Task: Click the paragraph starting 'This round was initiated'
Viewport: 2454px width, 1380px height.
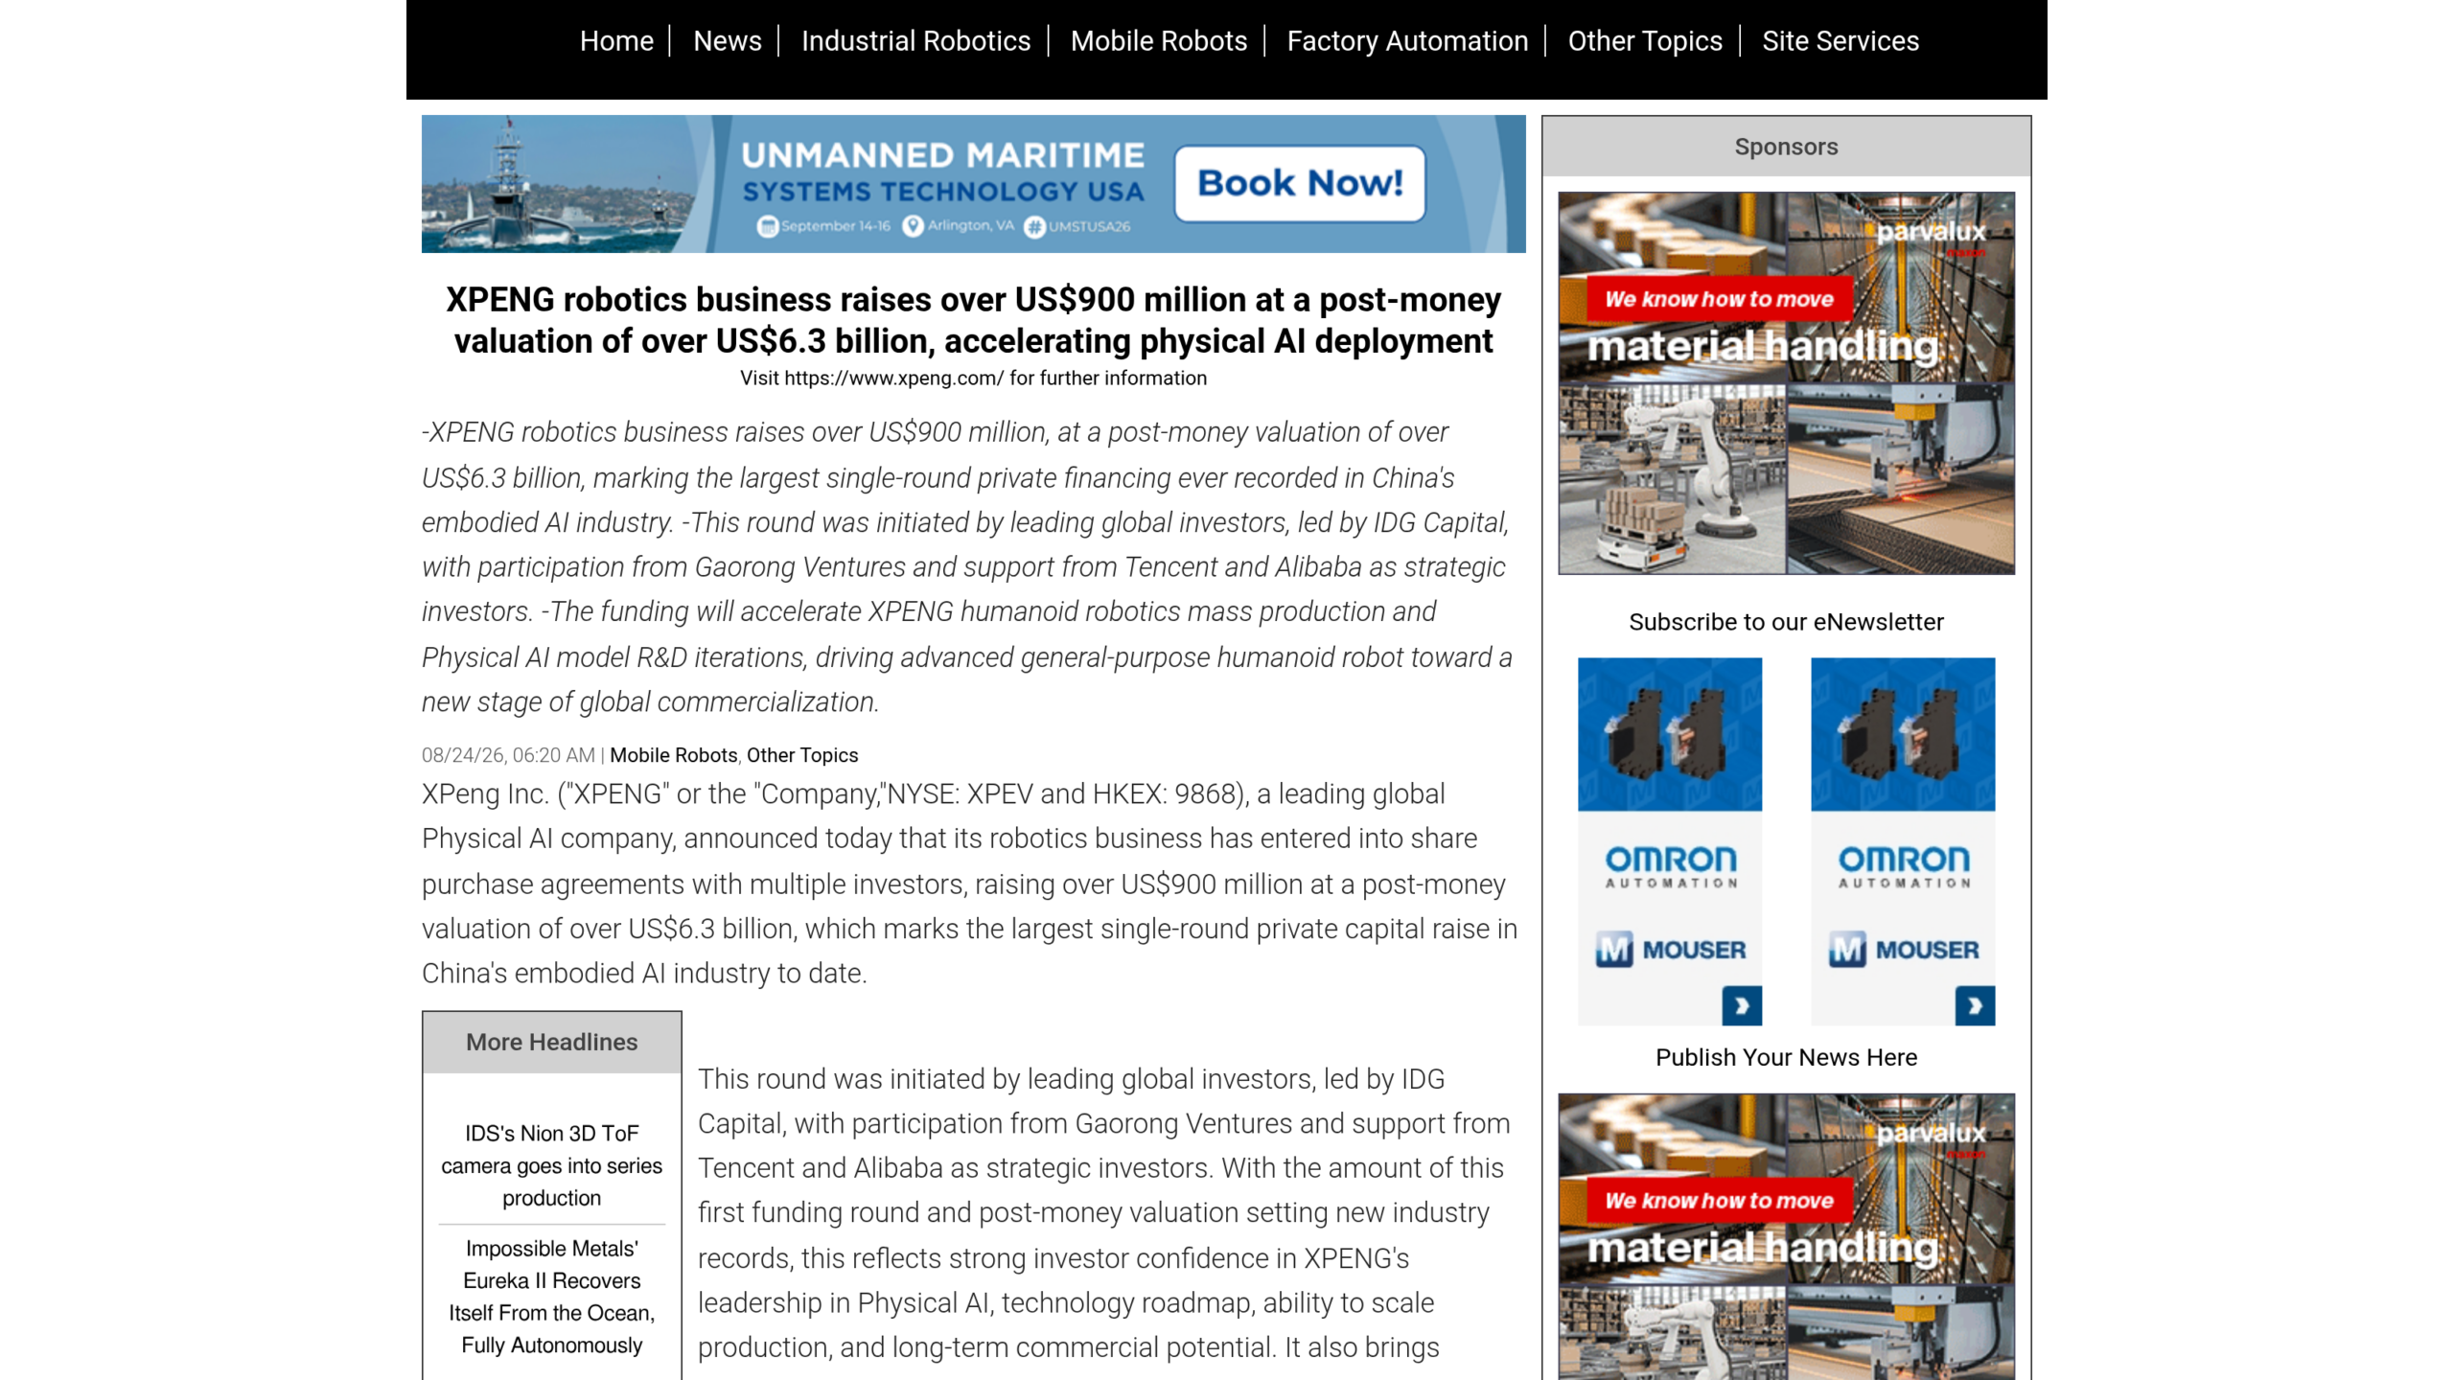Action: coord(1104,1212)
